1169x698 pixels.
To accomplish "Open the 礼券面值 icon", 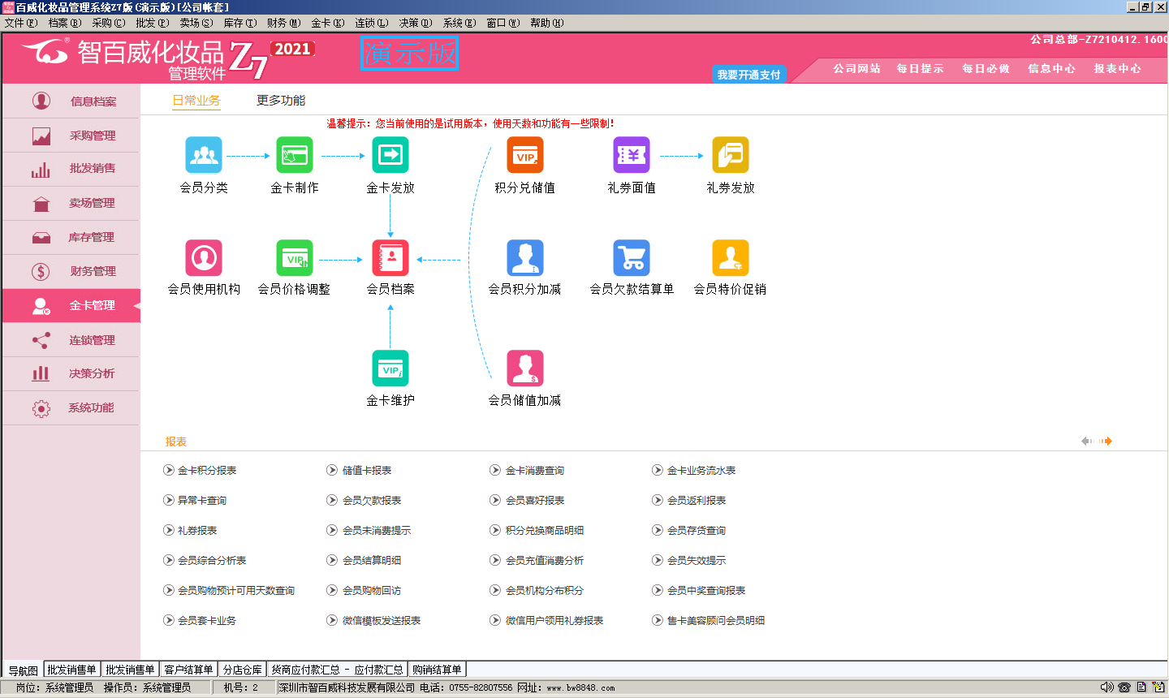I will pyautogui.click(x=631, y=155).
